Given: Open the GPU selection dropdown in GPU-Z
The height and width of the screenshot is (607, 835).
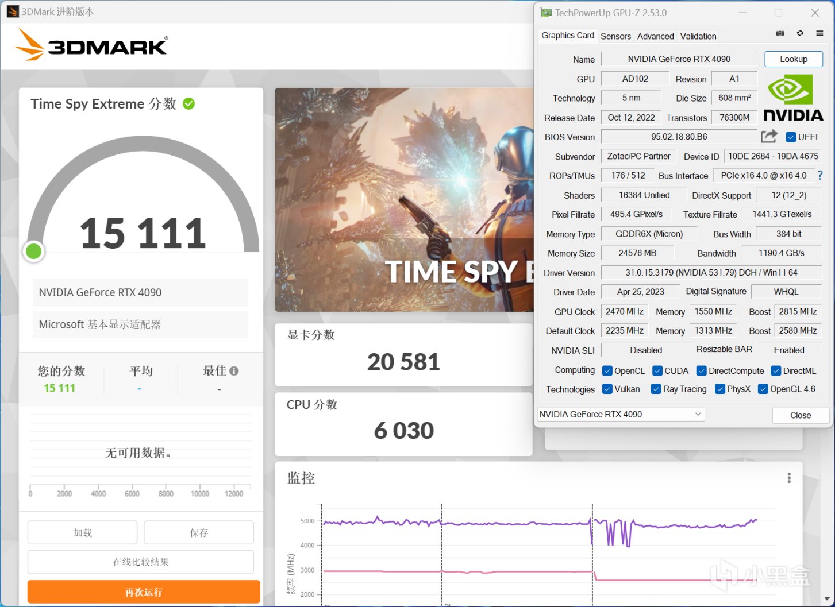Looking at the screenshot, I should [621, 414].
